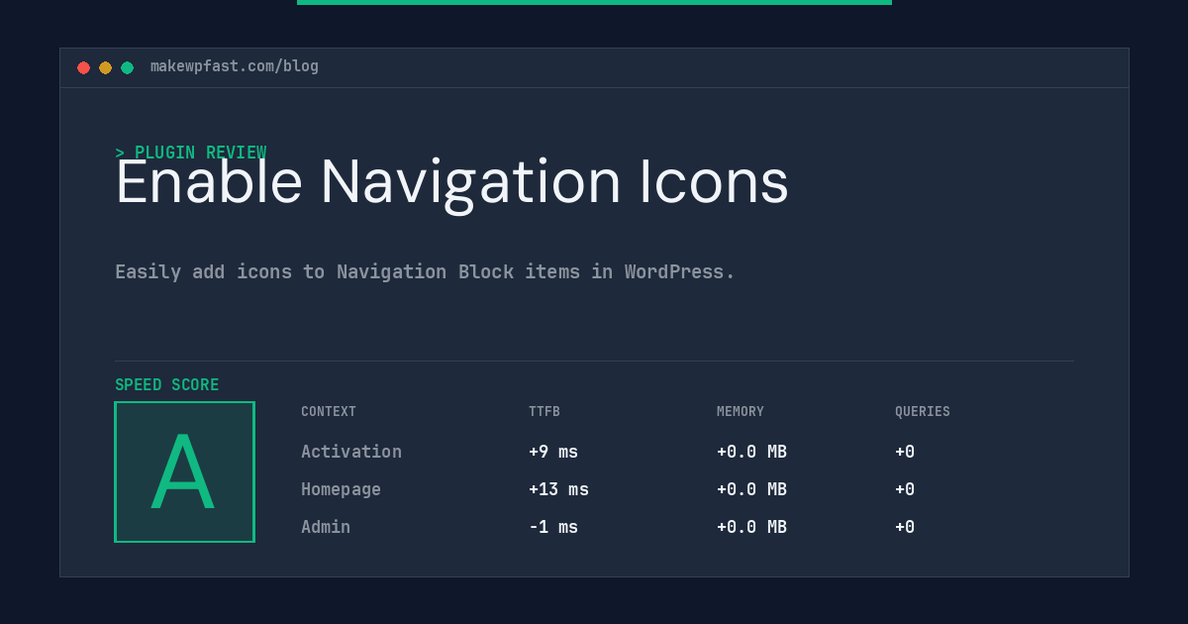1188x624 pixels.
Task: Click the Admin memory '+0.0 MB' value
Action: (751, 527)
